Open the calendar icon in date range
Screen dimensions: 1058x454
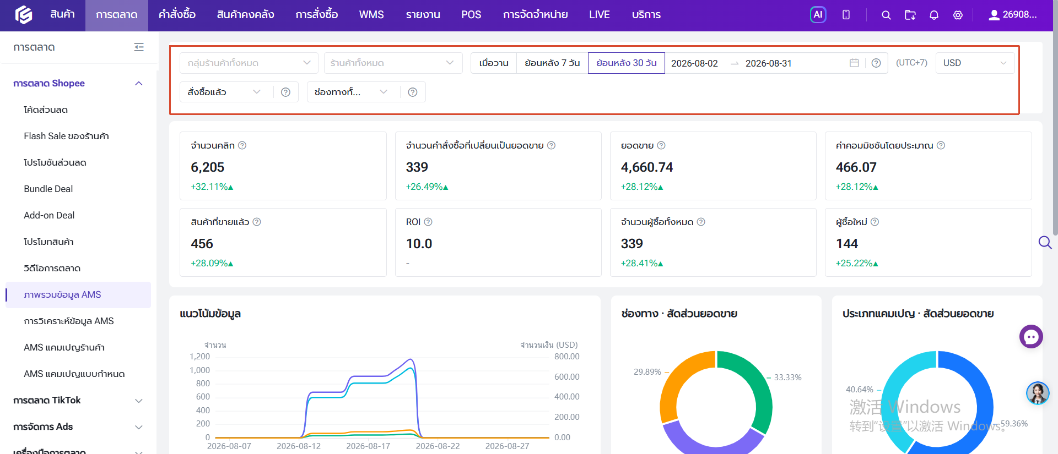pos(854,63)
